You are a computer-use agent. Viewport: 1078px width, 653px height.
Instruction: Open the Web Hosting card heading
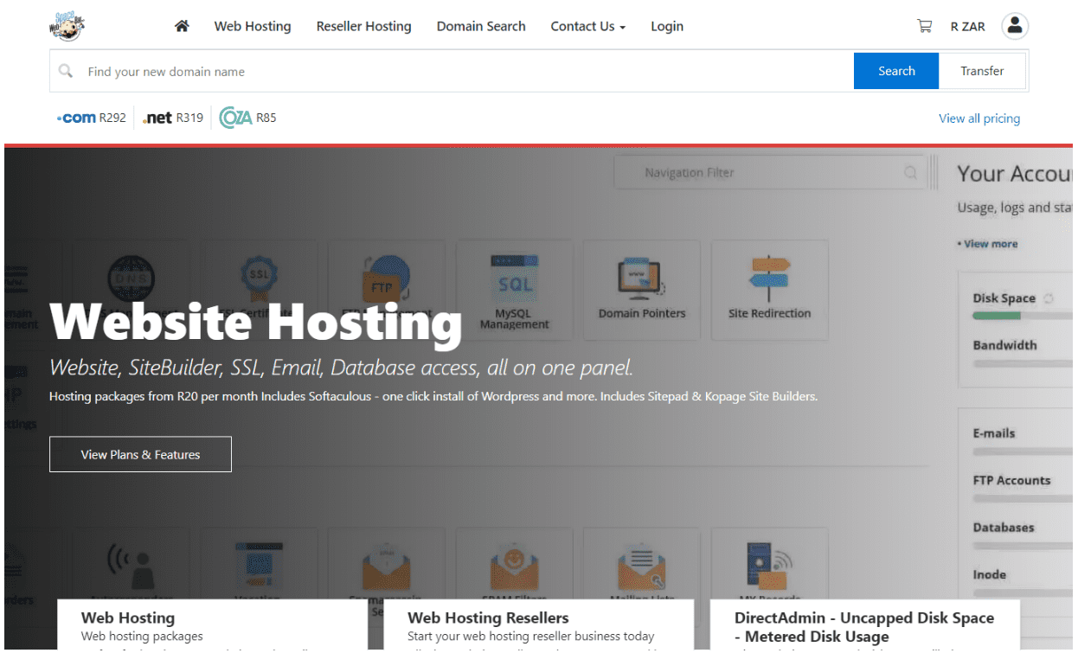(128, 618)
